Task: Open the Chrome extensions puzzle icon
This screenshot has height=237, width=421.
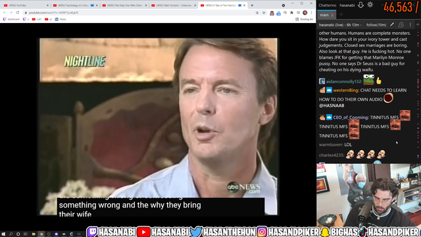Action: tap(291, 13)
